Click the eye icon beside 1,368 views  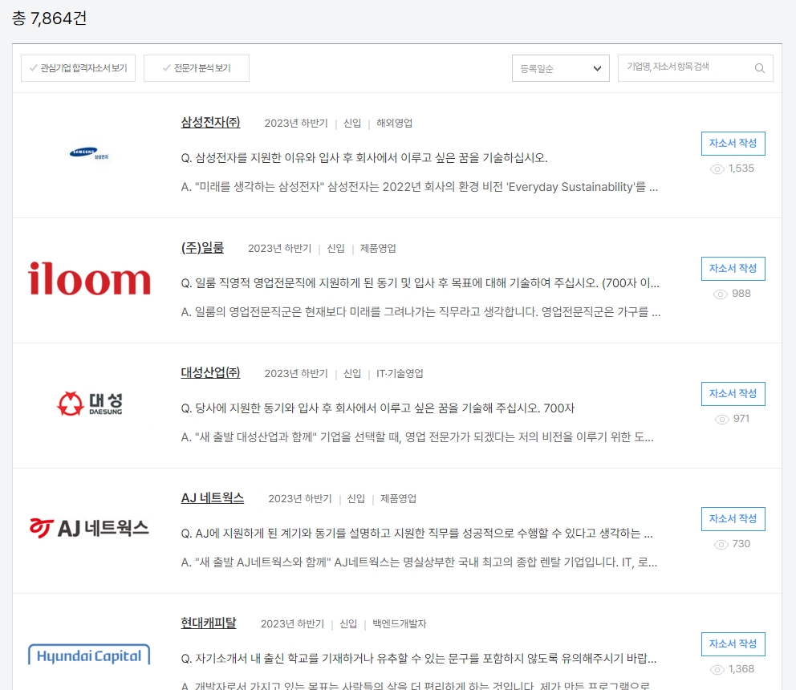point(717,670)
